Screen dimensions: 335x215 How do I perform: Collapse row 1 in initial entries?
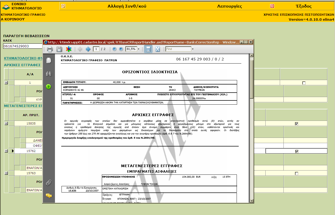pyautogui.click(x=6, y=83)
